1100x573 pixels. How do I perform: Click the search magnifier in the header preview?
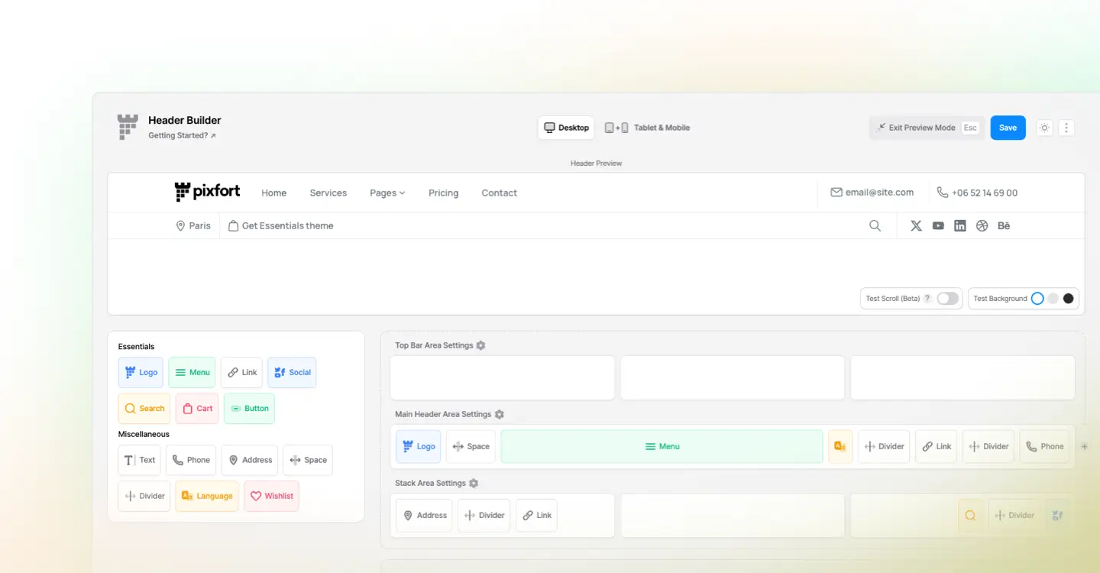point(875,225)
